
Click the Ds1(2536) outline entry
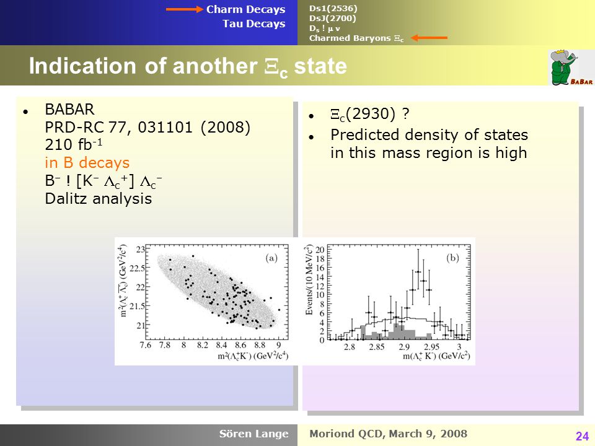tap(333, 8)
